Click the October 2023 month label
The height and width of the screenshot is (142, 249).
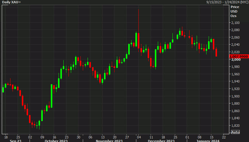(56, 141)
